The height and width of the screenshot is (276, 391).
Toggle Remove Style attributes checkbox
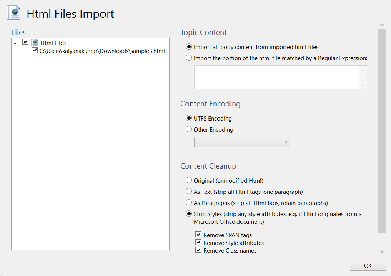[198, 242]
